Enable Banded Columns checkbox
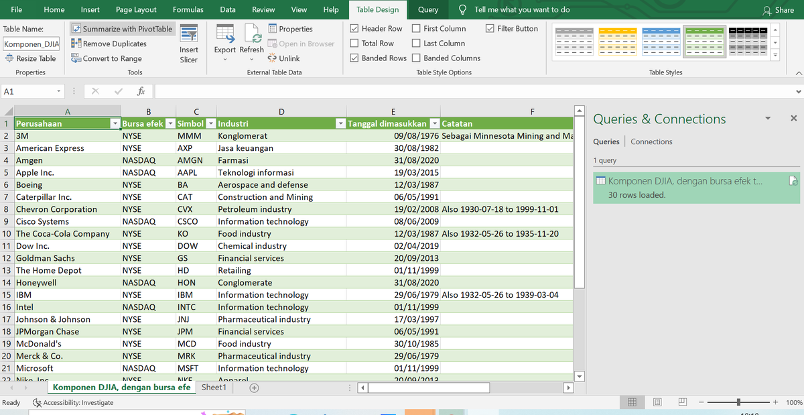 (x=416, y=58)
